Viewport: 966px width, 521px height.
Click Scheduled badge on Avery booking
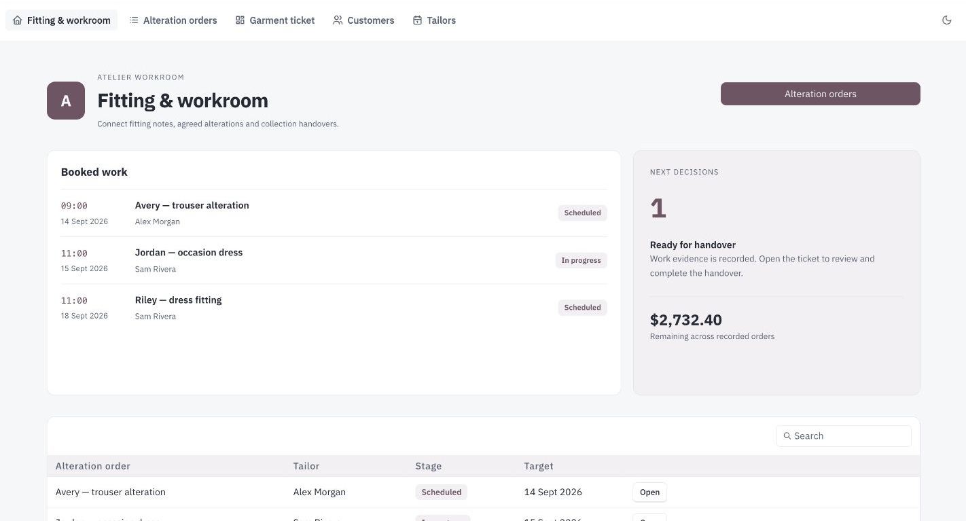(x=582, y=213)
